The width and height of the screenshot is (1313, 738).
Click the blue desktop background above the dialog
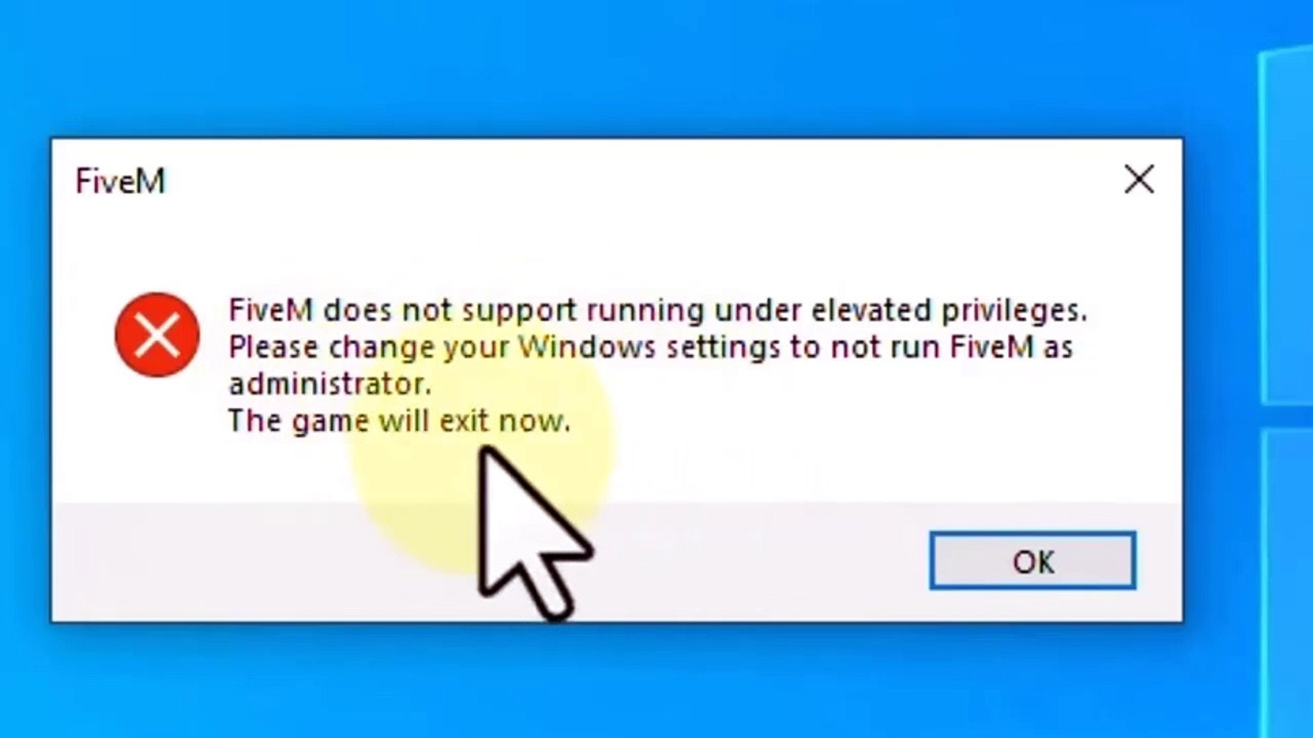(x=615, y=68)
